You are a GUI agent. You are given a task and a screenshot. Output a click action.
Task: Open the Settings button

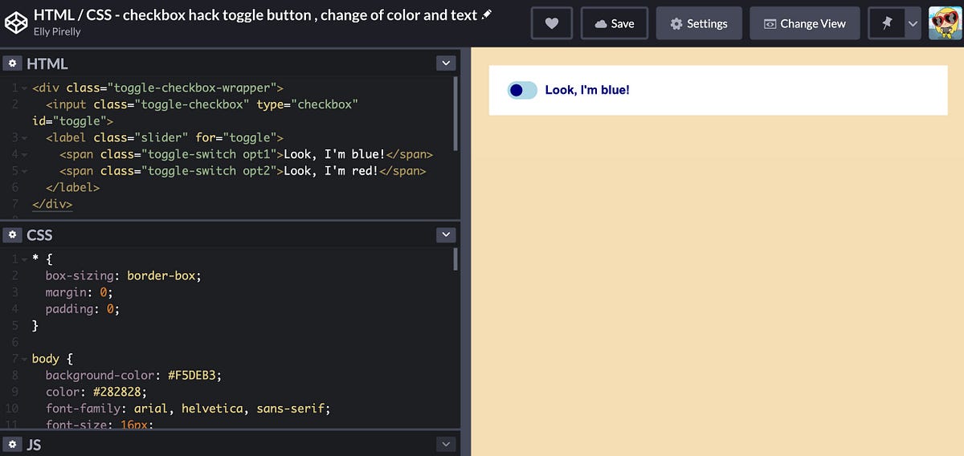pyautogui.click(x=698, y=23)
